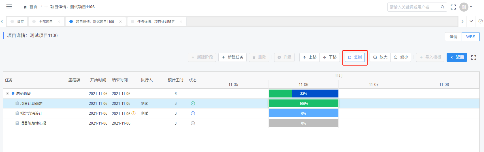This screenshot has width=484, height=152.
Task: Close the 任务详情: 项目计划确定 tab
Action: (x=181, y=21)
